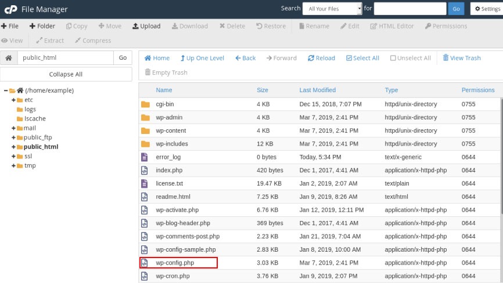
Task: Create a new folder with + Folder
Action: (42, 26)
